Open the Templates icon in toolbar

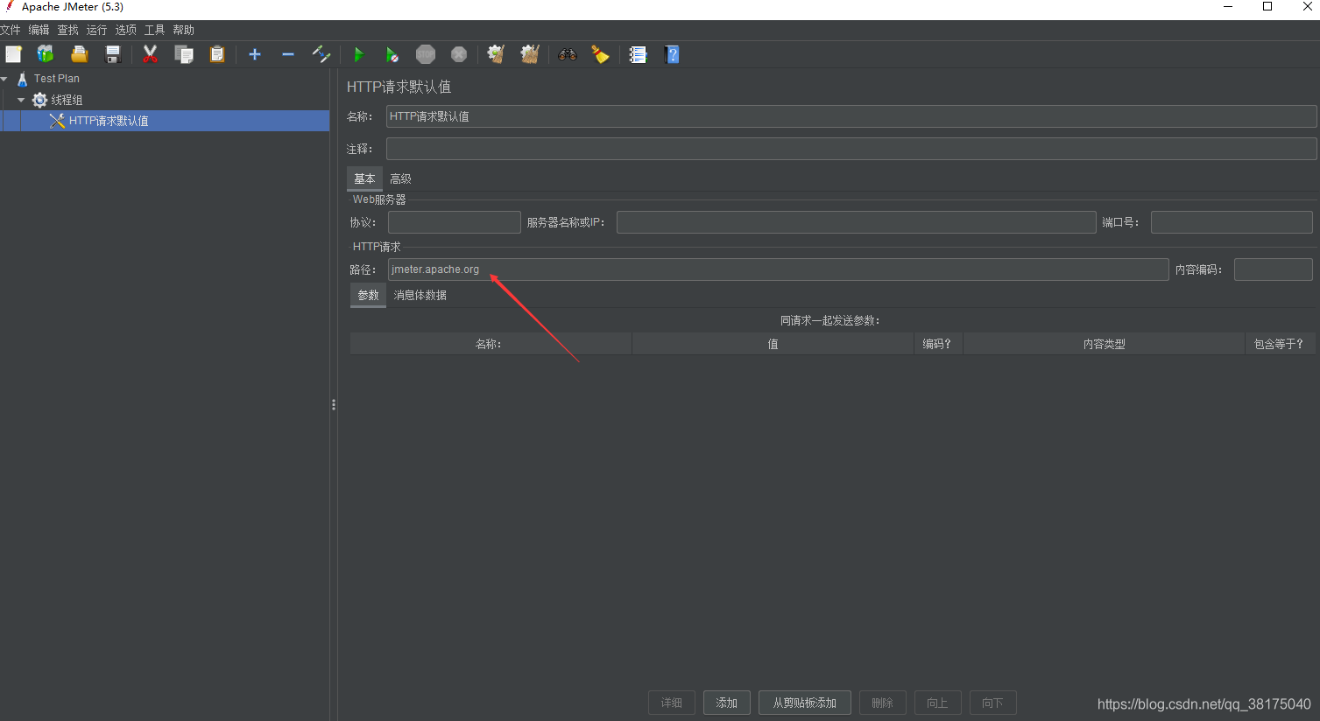pos(46,54)
